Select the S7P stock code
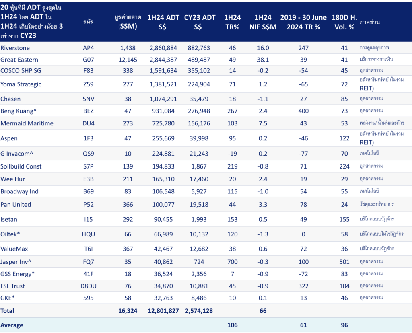 click(x=88, y=166)
